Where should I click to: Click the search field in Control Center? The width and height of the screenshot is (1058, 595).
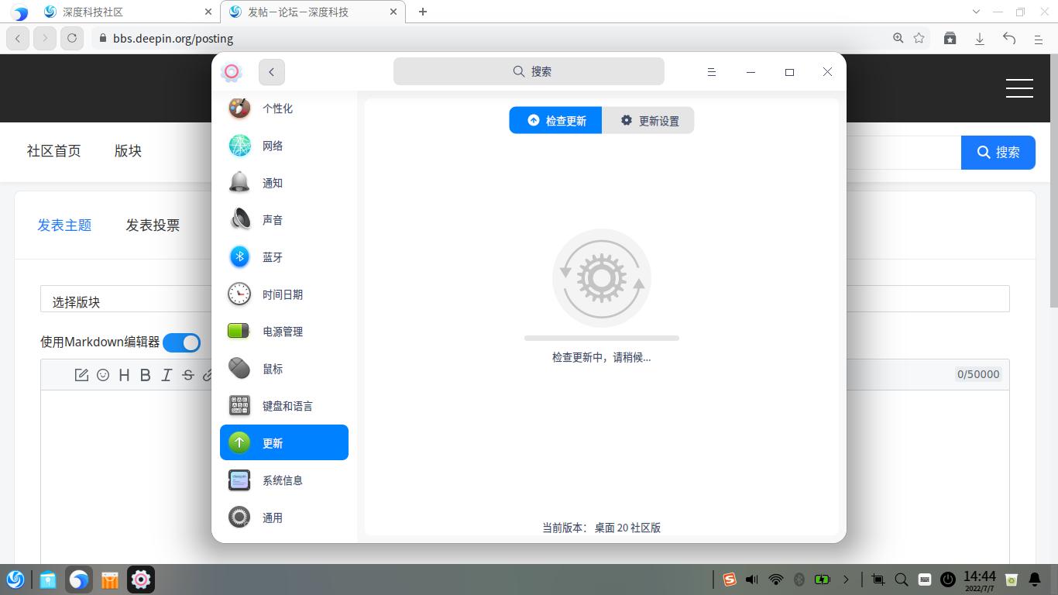click(528, 71)
